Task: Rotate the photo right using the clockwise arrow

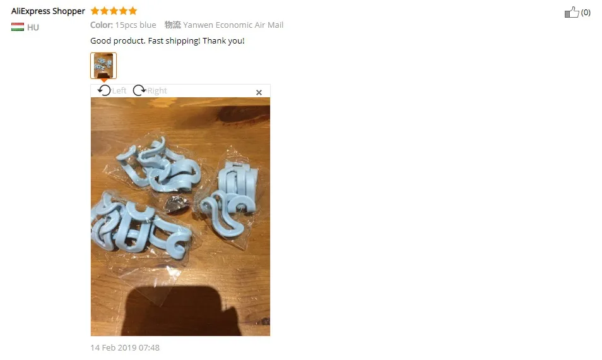Action: click(x=139, y=90)
